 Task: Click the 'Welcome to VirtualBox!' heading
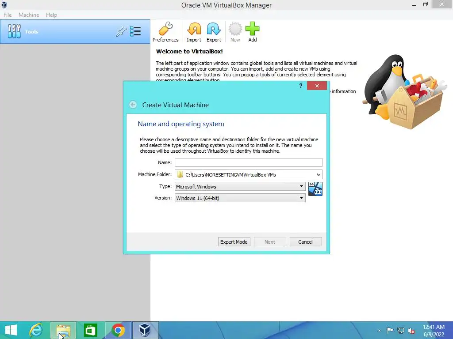pyautogui.click(x=189, y=52)
